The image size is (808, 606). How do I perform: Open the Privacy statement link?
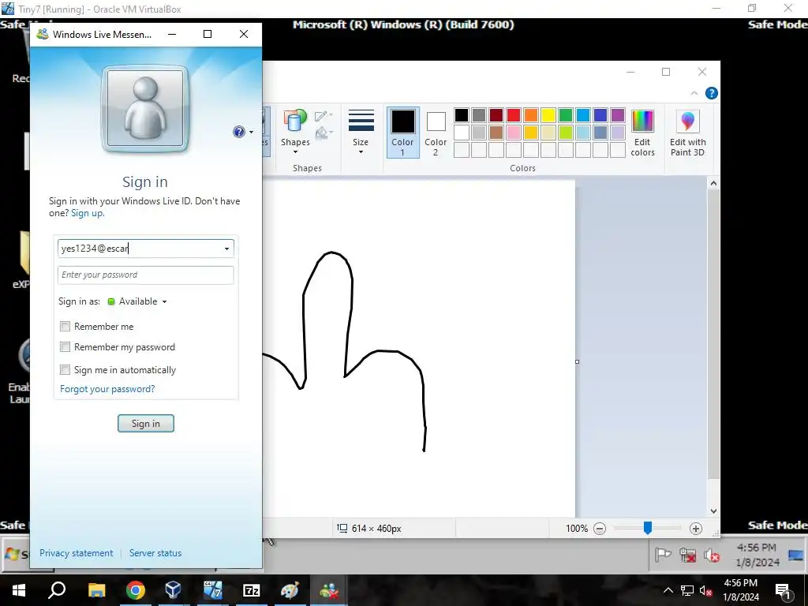(77, 553)
